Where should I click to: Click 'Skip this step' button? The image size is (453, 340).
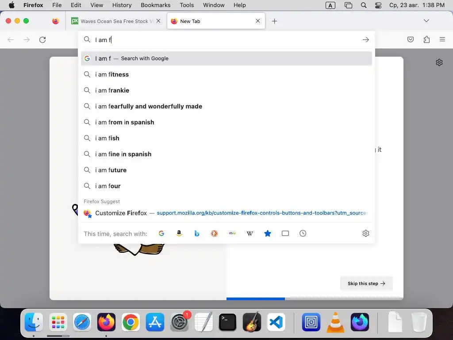click(366, 283)
